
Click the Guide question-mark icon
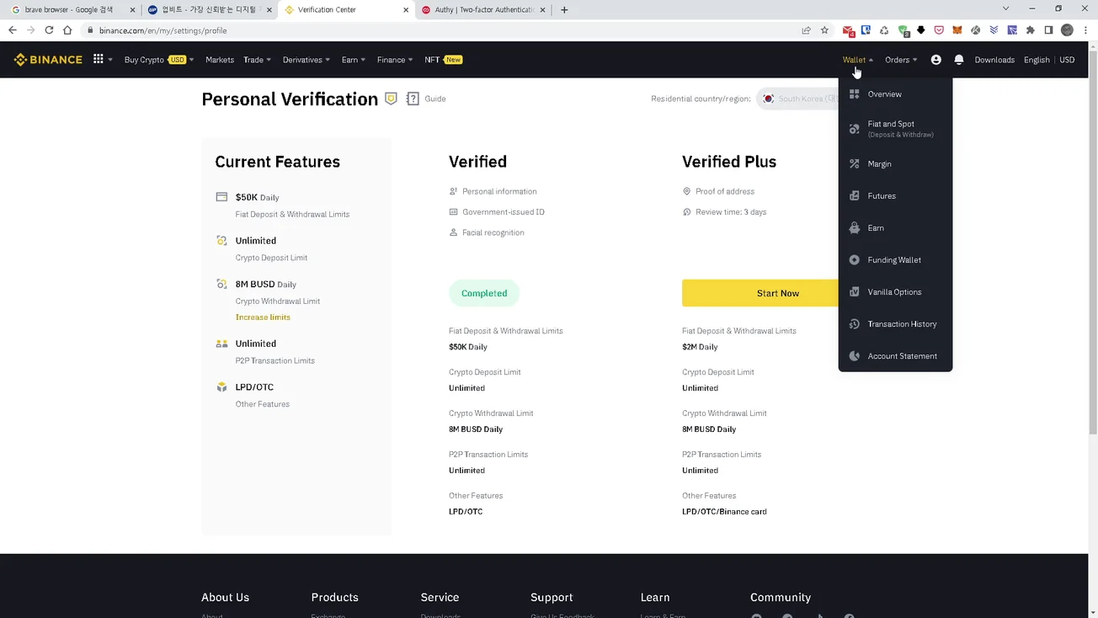pos(413,99)
